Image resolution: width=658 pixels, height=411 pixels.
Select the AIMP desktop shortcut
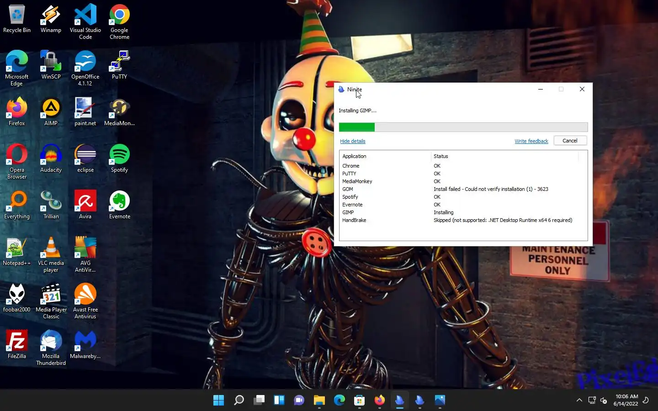tap(51, 111)
